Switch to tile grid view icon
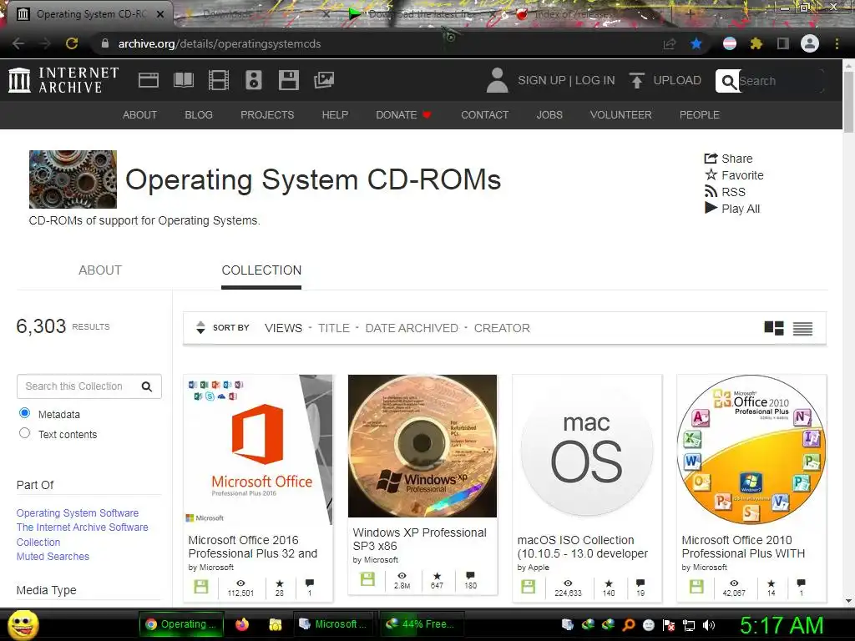 (774, 328)
